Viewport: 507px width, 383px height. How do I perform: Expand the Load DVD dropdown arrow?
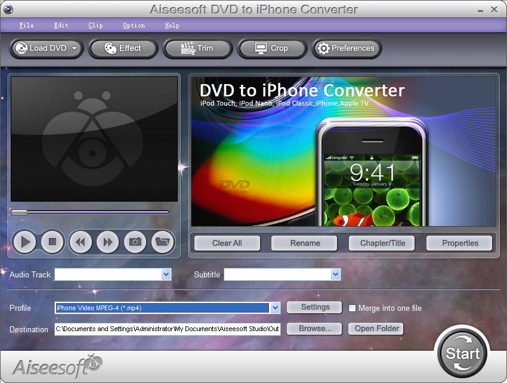pos(75,49)
